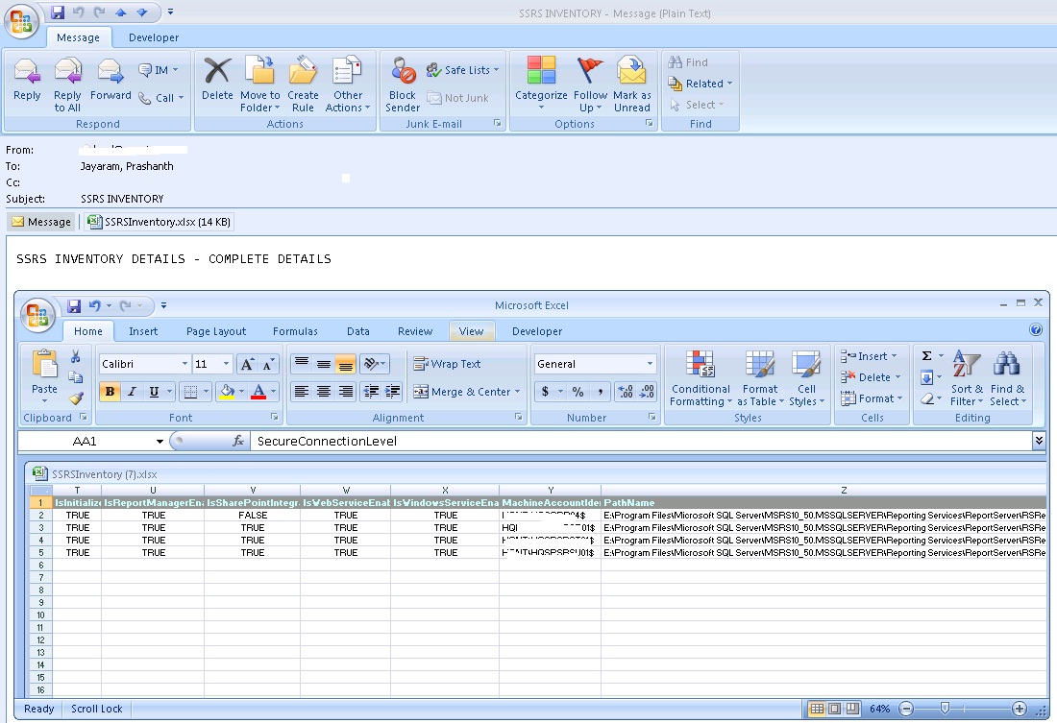Expand the Name Box dropdown arrow

point(160,441)
